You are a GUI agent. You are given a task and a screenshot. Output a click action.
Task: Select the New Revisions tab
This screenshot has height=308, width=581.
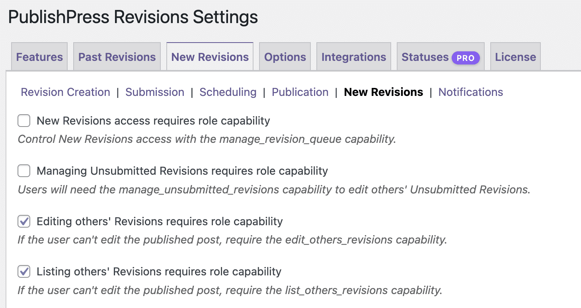pos(209,57)
